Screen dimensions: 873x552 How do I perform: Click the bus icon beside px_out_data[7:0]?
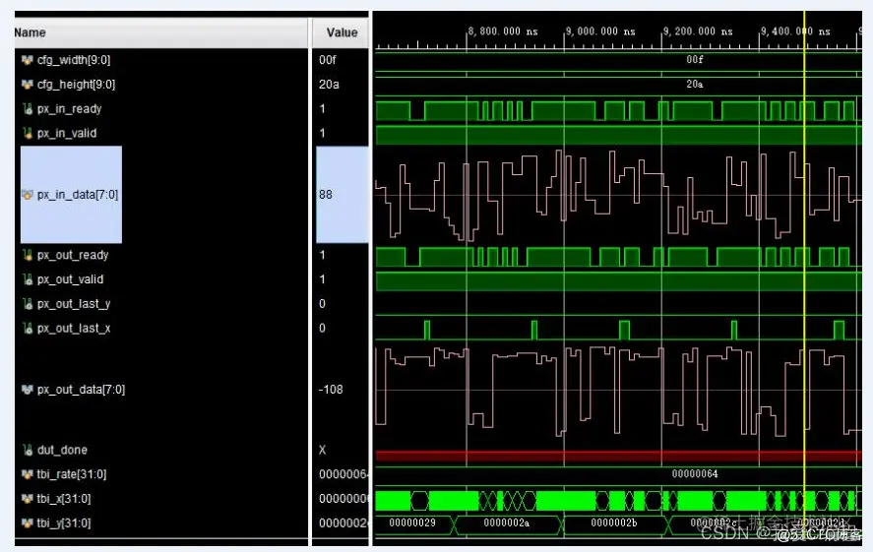[27, 390]
